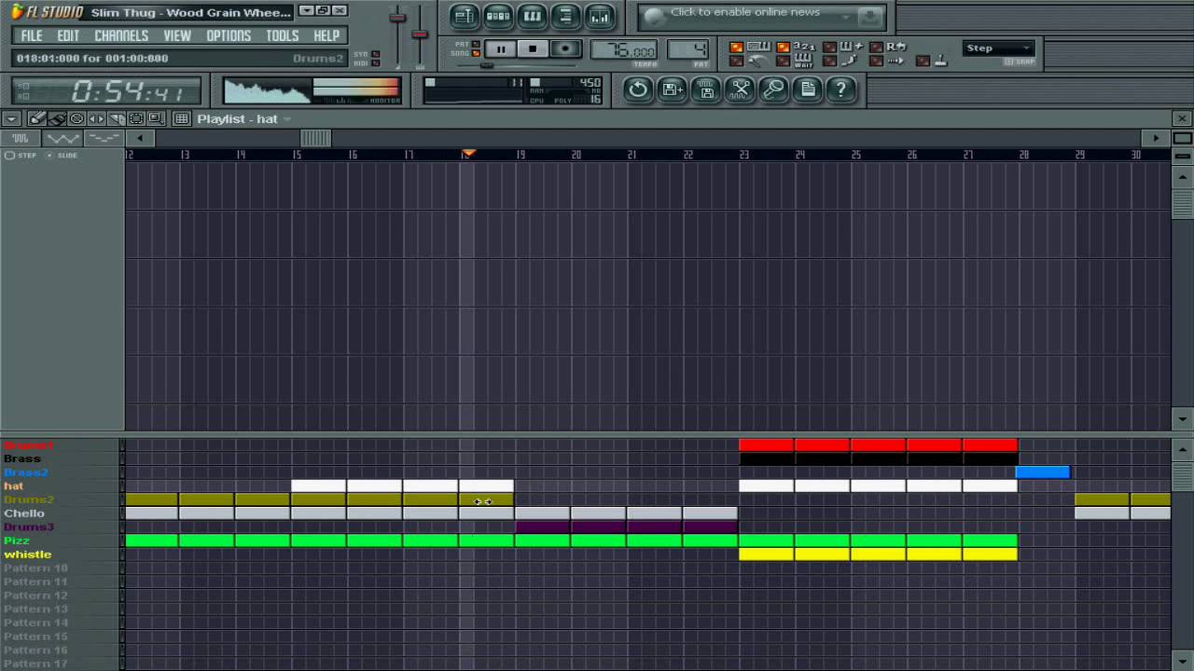This screenshot has height=671, width=1194.
Task: Open the FILE menu
Action: (x=32, y=35)
